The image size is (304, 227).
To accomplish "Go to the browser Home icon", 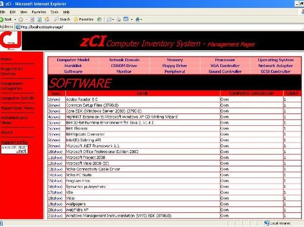I will [47, 19].
